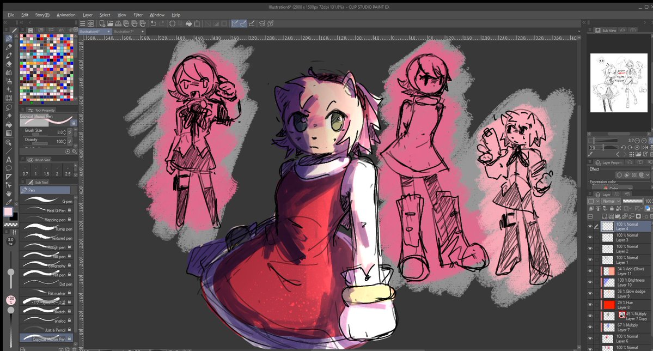The image size is (653, 351).
Task: Click zoom out on the Sub View panel
Action: (x=637, y=141)
